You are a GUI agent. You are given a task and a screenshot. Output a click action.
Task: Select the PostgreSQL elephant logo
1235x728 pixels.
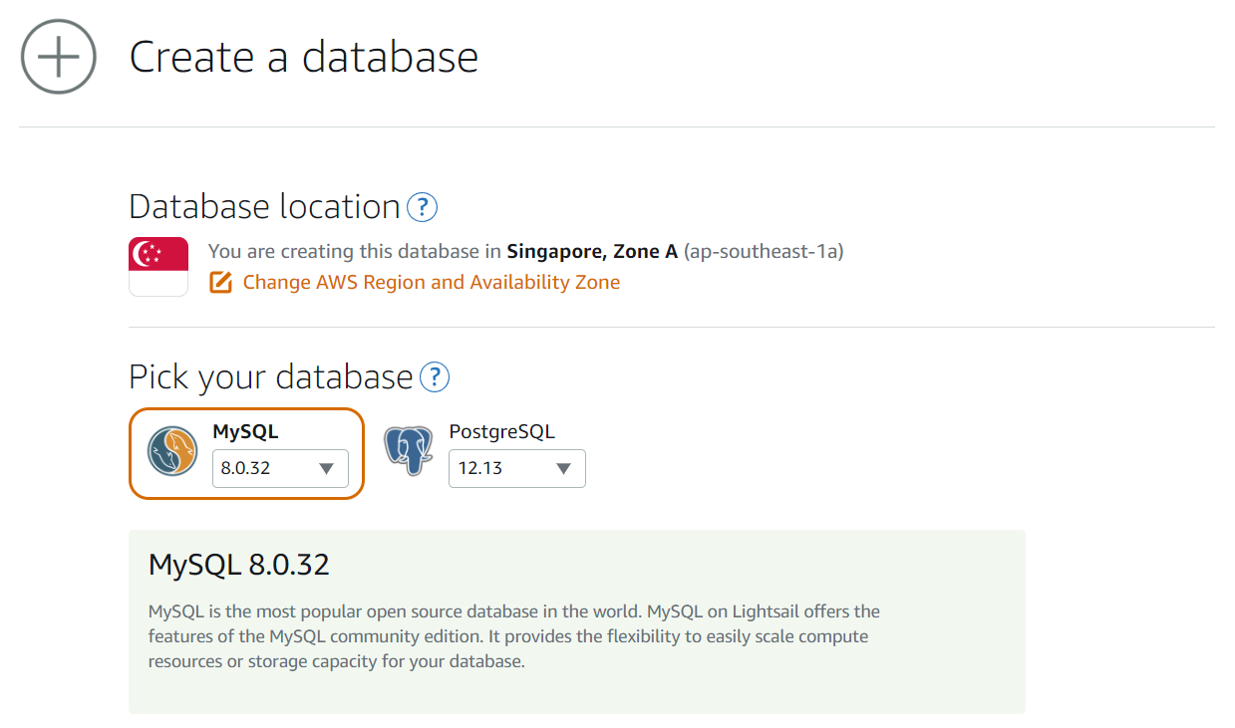pos(409,450)
